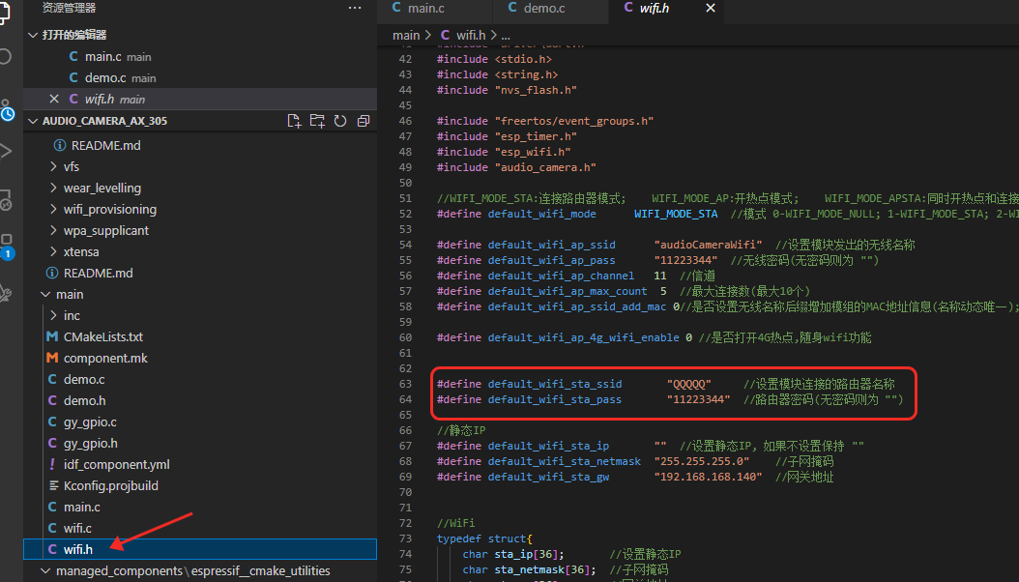Select highlighted wifi.h in file tree
1019x582 pixels.
[200, 549]
